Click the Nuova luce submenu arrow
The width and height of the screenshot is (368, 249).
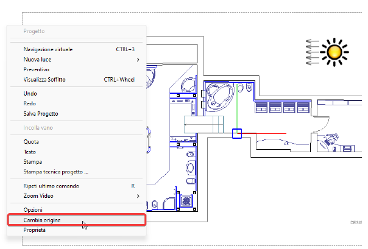(x=138, y=60)
